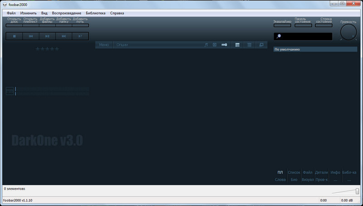Viewport: 363px width, 206px height.
Task: Maximize the foobar2000 window
Action: pos(342,3)
